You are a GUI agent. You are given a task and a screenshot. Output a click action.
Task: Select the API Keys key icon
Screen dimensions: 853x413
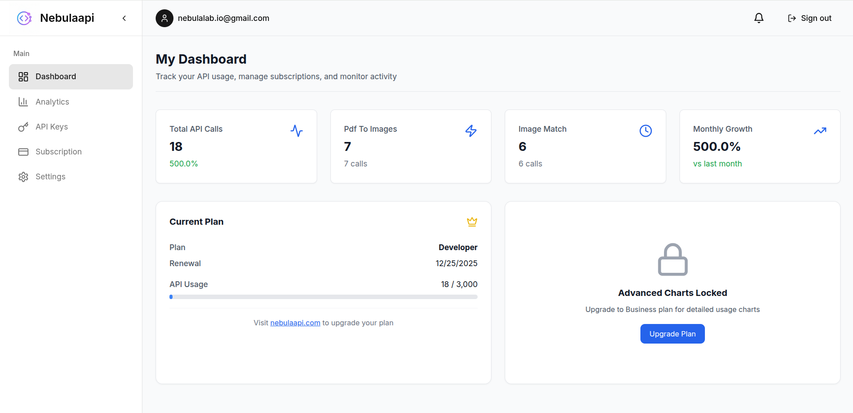point(23,126)
